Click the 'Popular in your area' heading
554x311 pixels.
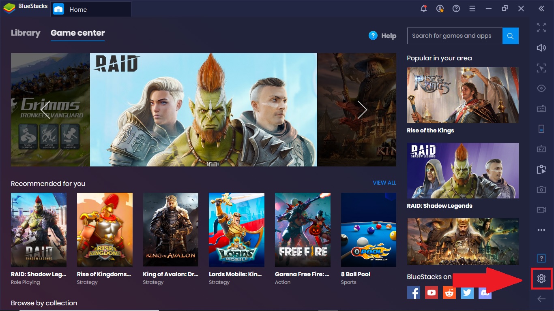[x=440, y=58]
